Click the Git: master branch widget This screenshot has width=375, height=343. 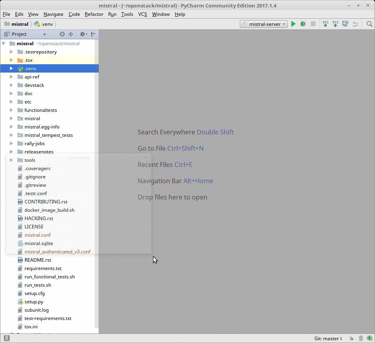pos(328,339)
